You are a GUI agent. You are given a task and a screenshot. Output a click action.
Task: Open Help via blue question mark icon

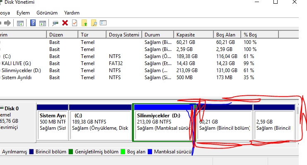tap(33, 23)
